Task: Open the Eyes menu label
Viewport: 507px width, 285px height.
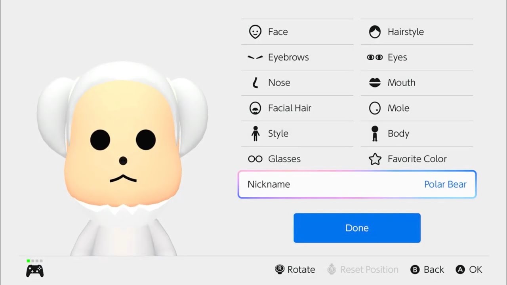Action: coord(397,57)
